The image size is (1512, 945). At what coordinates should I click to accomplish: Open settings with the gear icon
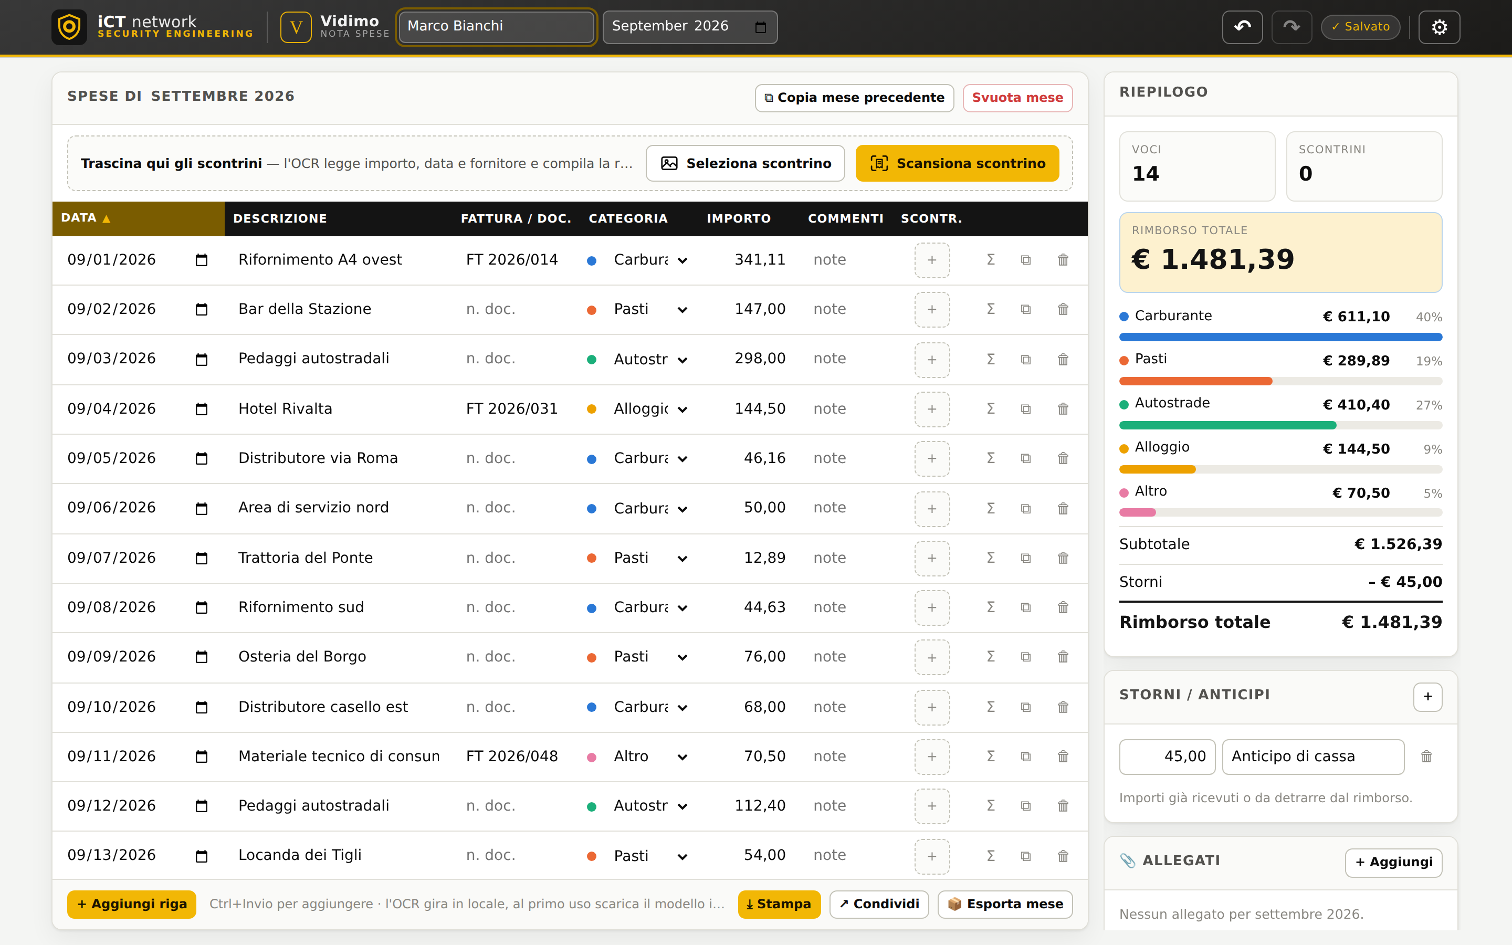click(x=1439, y=27)
